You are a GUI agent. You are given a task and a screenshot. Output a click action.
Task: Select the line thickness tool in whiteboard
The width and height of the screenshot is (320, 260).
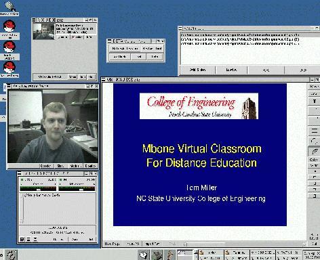coord(314,131)
